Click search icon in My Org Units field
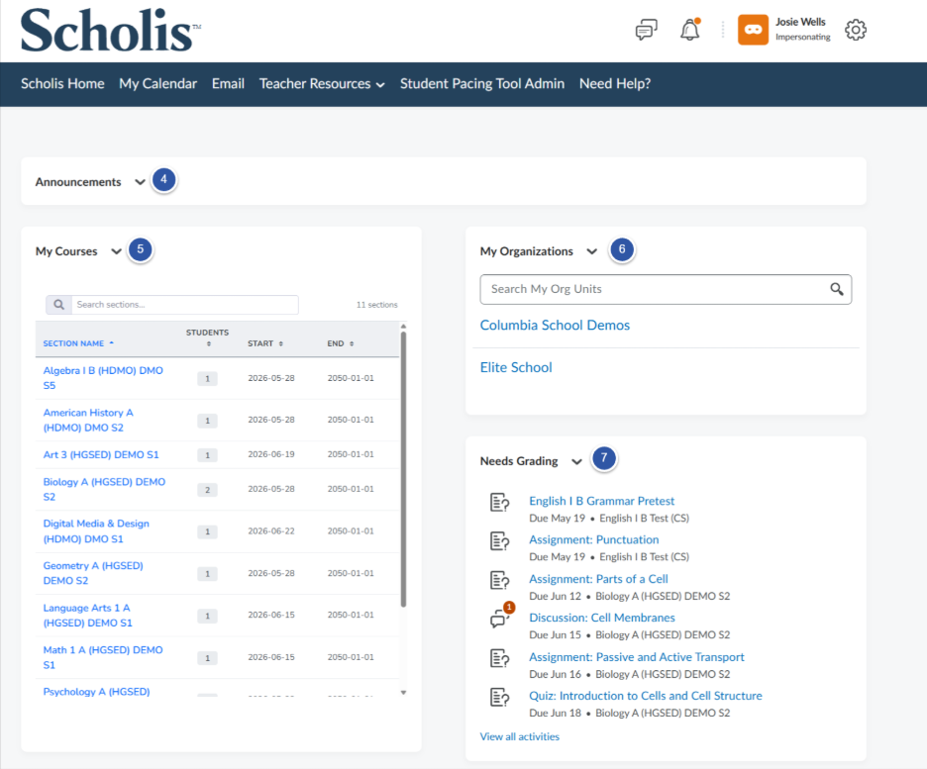This screenshot has width=927, height=769. [x=837, y=289]
